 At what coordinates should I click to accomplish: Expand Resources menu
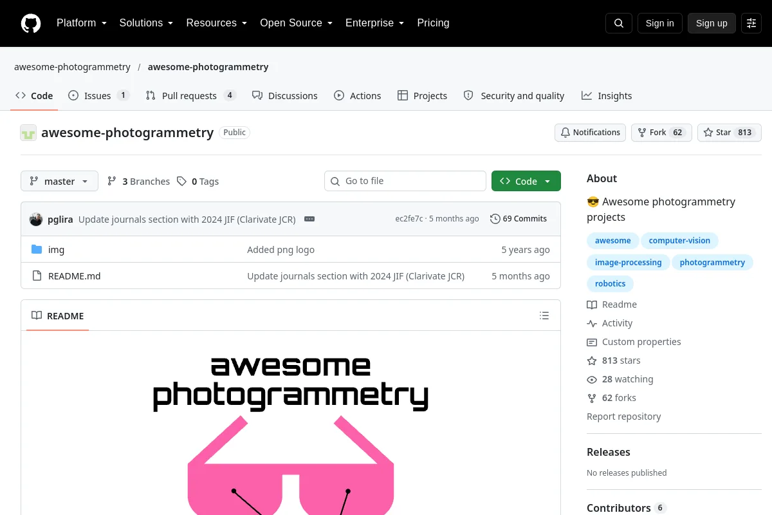tap(217, 23)
